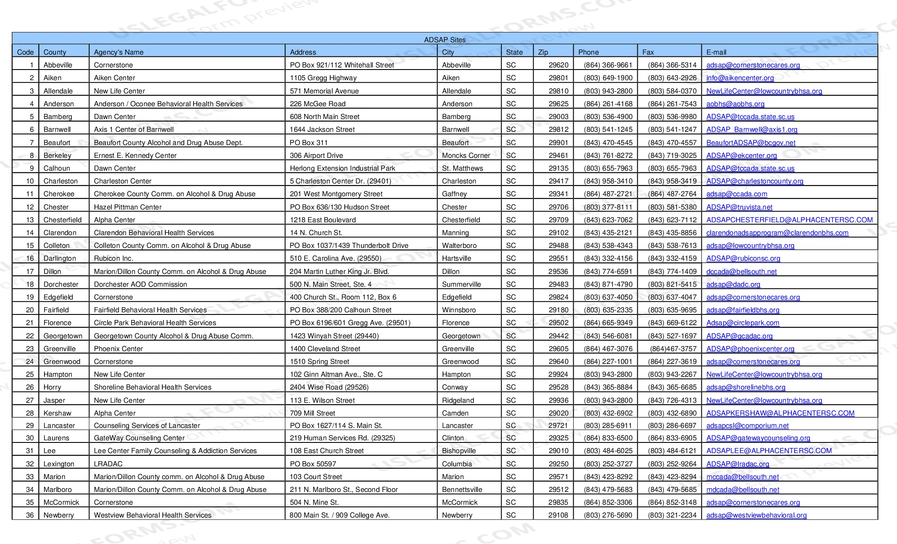Select the "Agency's Name" column header
This screenshot has width=897, height=544.
tap(119, 52)
